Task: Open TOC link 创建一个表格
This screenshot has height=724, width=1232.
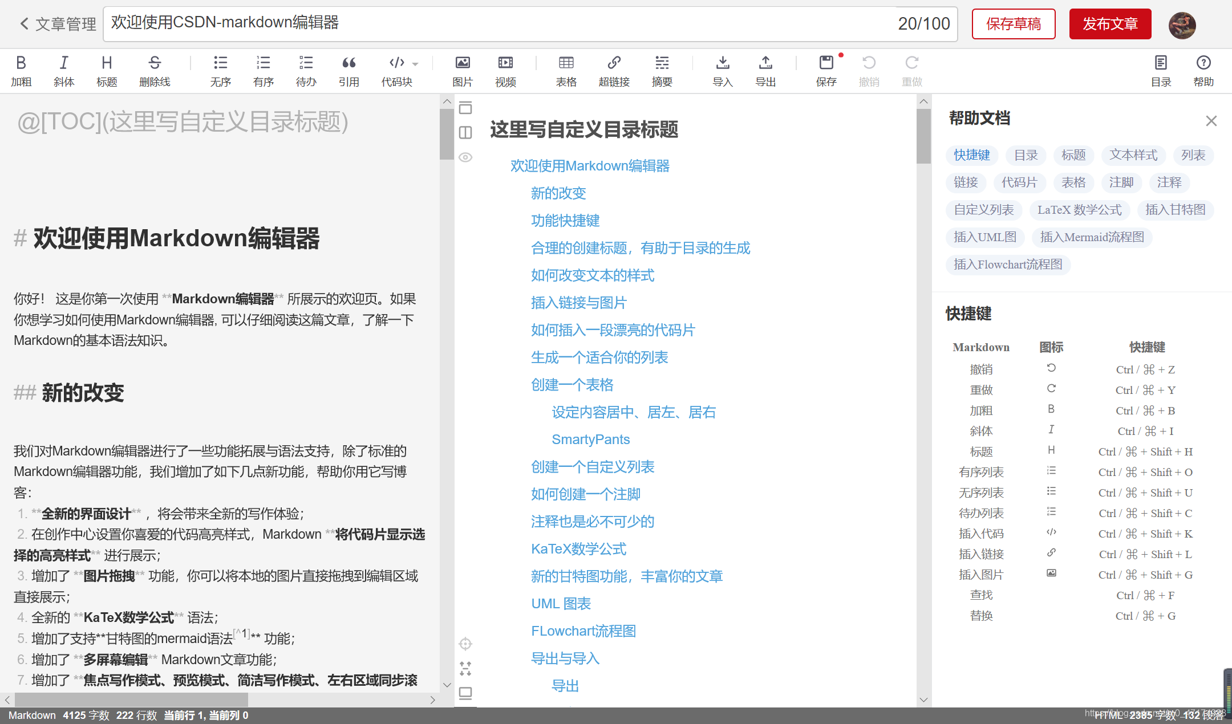Action: click(572, 385)
